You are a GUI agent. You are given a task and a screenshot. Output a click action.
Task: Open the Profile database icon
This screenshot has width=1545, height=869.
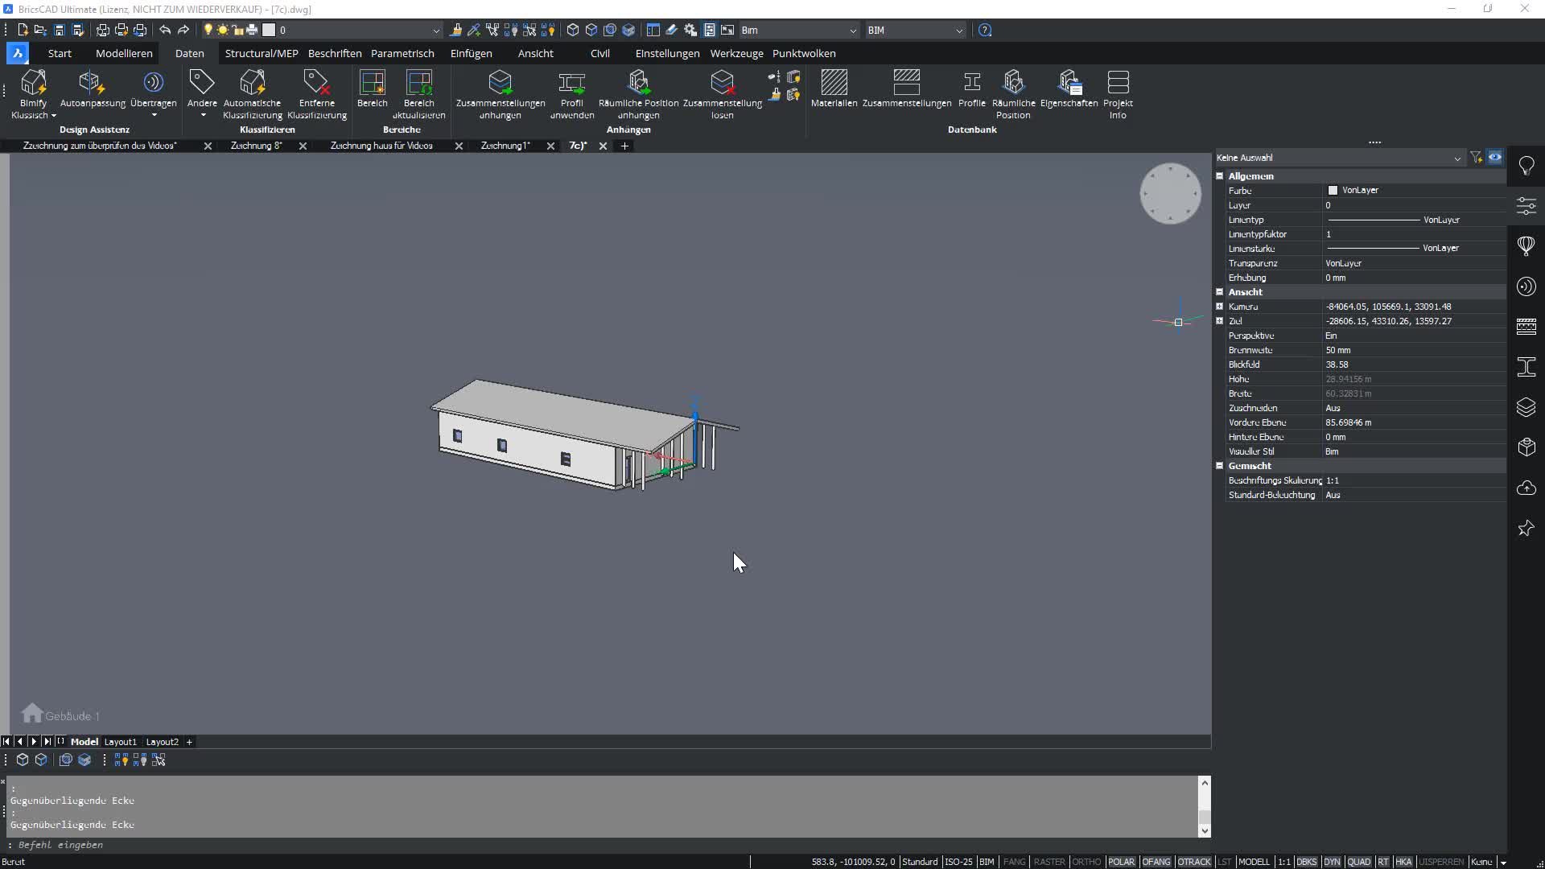[971, 82]
